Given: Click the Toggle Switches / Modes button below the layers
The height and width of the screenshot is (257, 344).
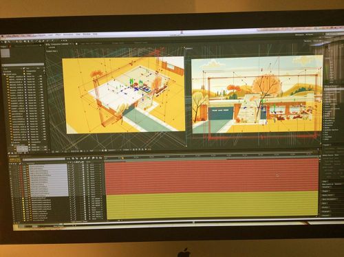Looking at the screenshot, I should pyautogui.click(x=78, y=221).
